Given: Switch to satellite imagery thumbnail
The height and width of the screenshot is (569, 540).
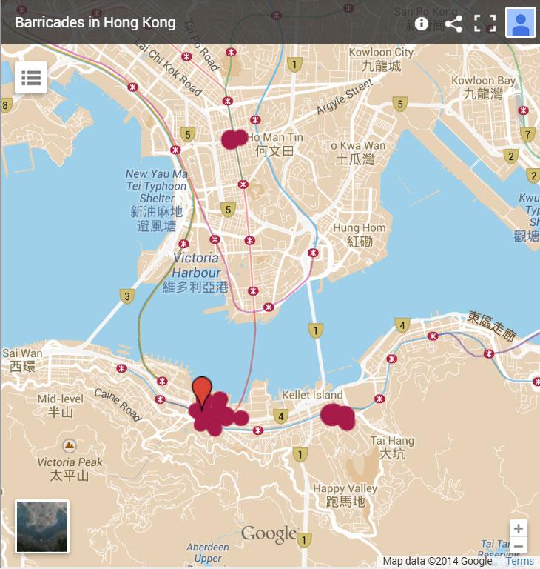Looking at the screenshot, I should click(42, 527).
